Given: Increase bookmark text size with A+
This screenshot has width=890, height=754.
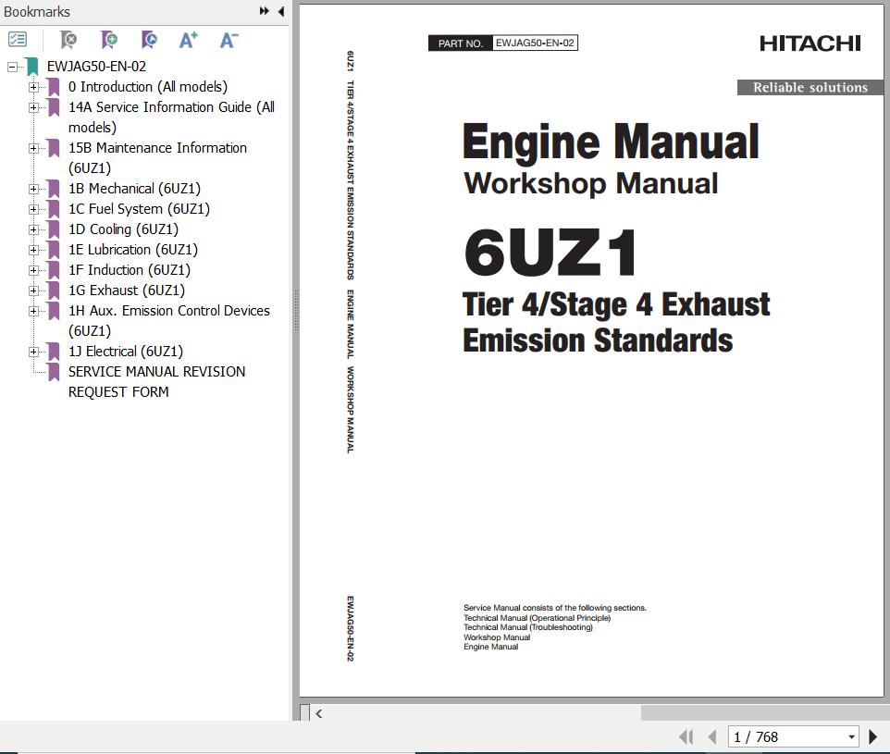Looking at the screenshot, I should tap(189, 40).
